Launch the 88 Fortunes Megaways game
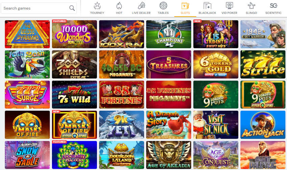This screenshot has width=287, height=170. tap(168, 95)
